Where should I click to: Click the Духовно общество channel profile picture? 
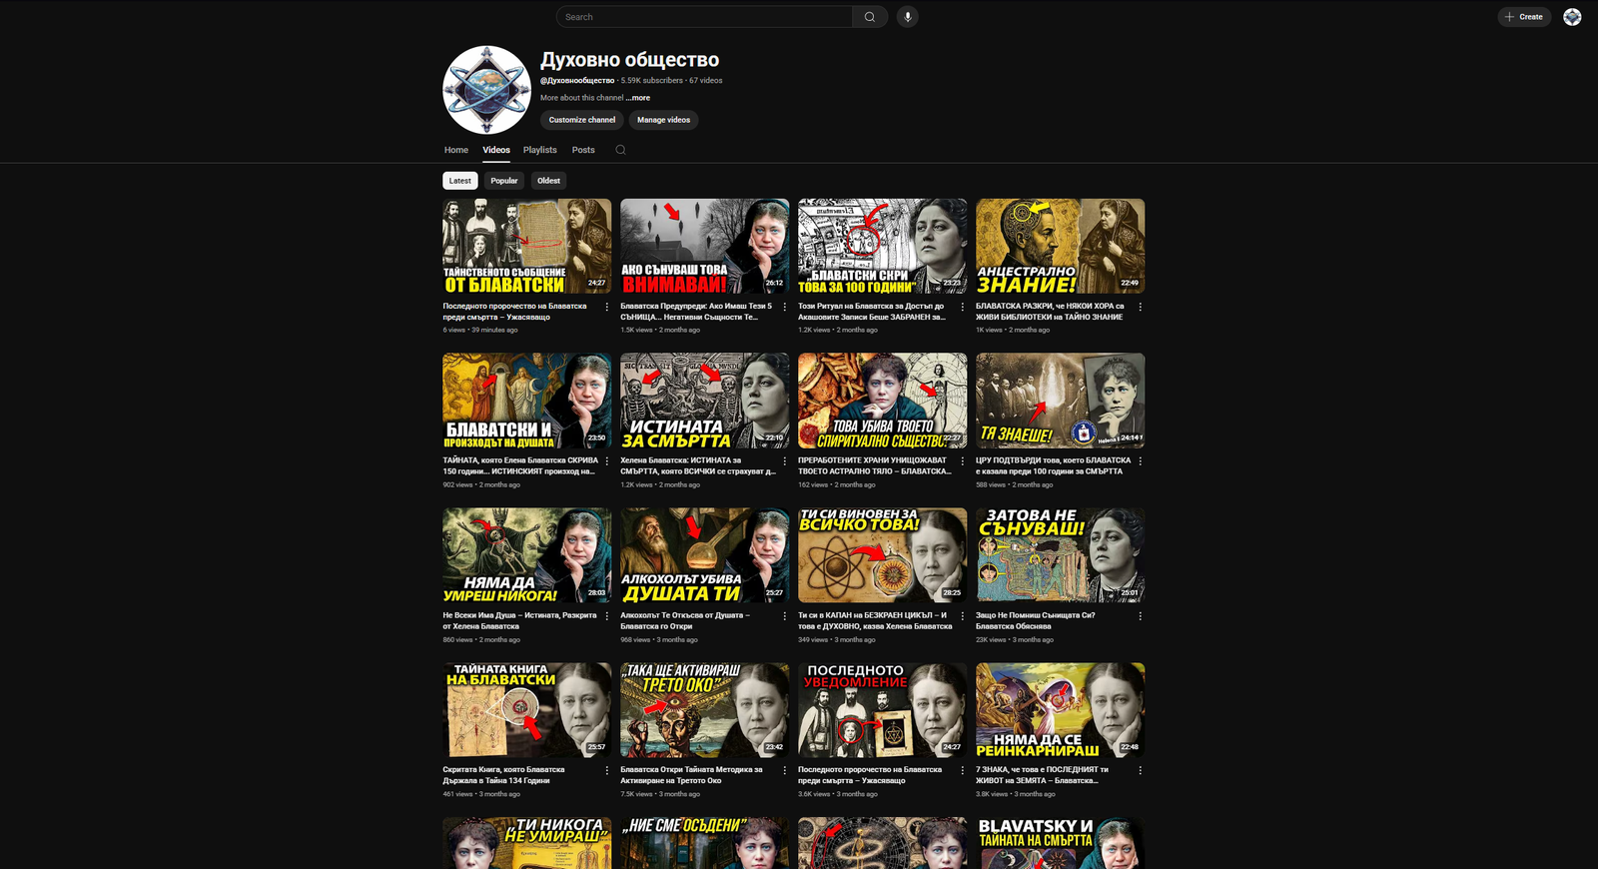pyautogui.click(x=486, y=90)
